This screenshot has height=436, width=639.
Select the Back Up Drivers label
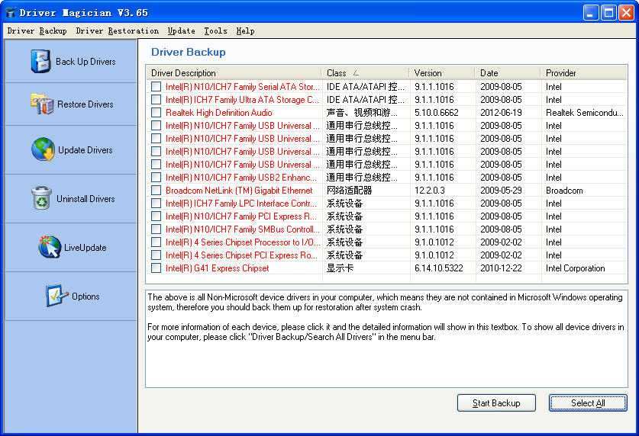[86, 62]
